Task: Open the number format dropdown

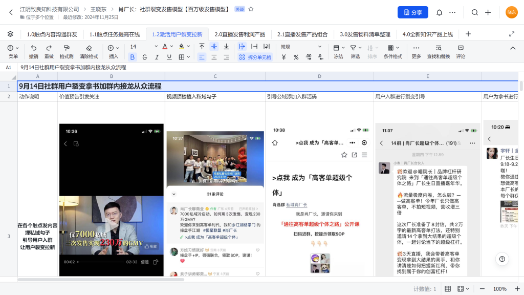Action: point(301,47)
